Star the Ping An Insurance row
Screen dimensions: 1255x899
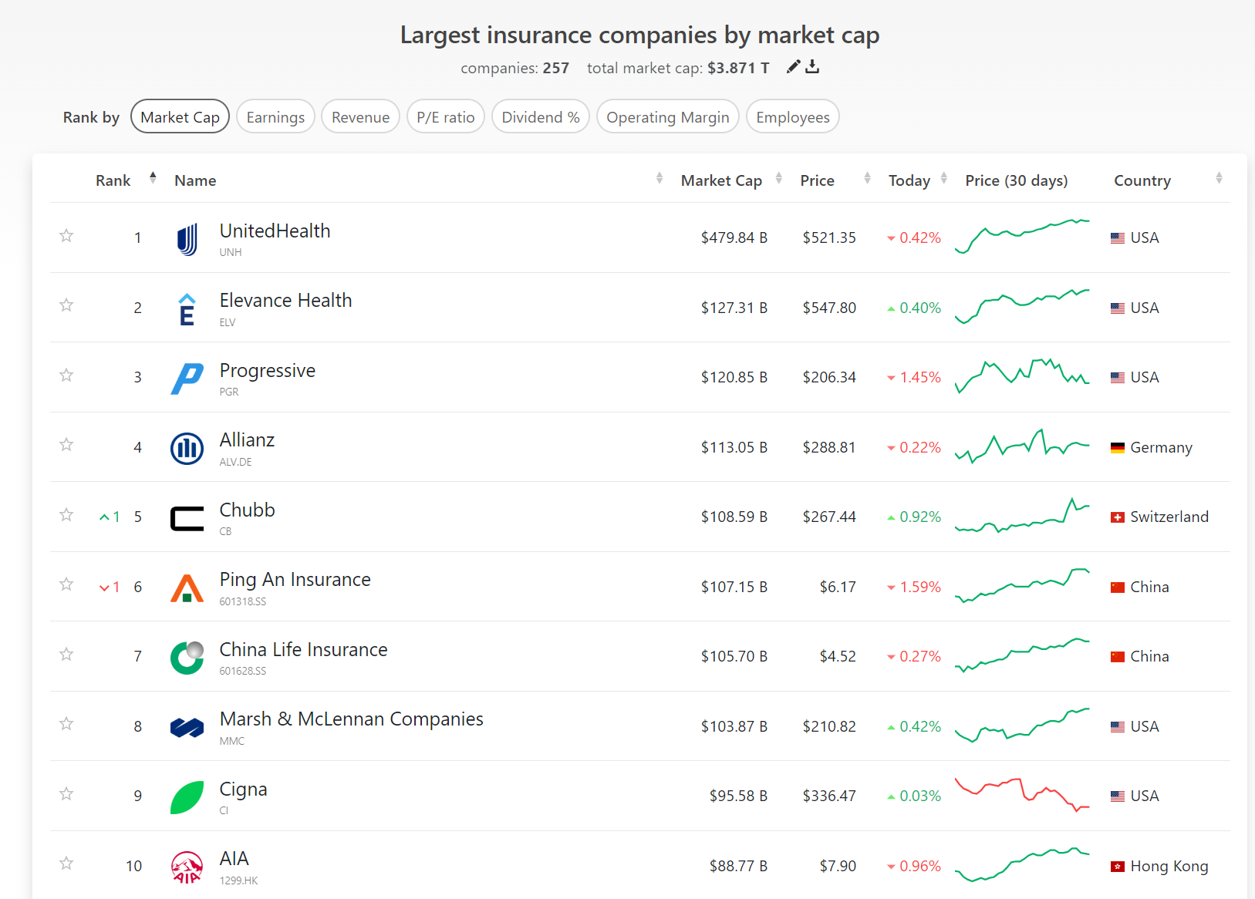pyautogui.click(x=66, y=584)
